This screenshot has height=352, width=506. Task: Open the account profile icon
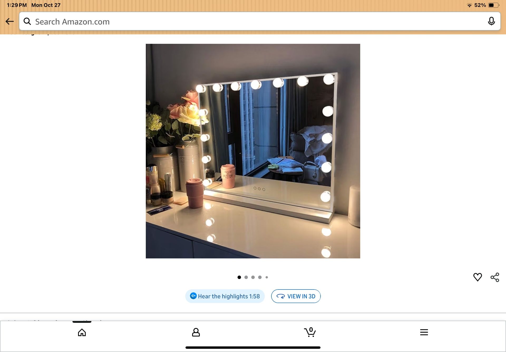[196, 332]
